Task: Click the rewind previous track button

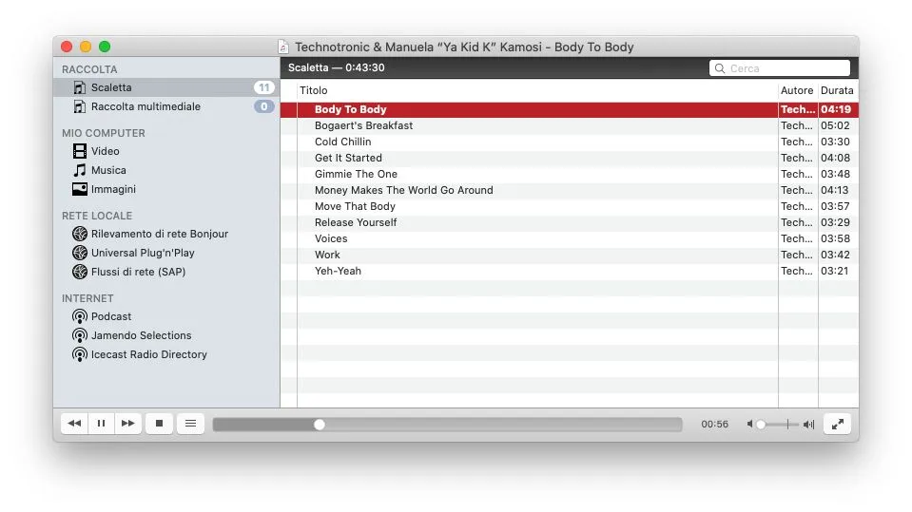Action: pos(74,424)
